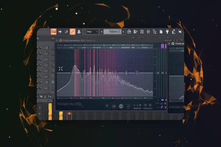This screenshot has width=221, height=147.
Task: Open the Browser tree icon
Action: (x=154, y=32)
